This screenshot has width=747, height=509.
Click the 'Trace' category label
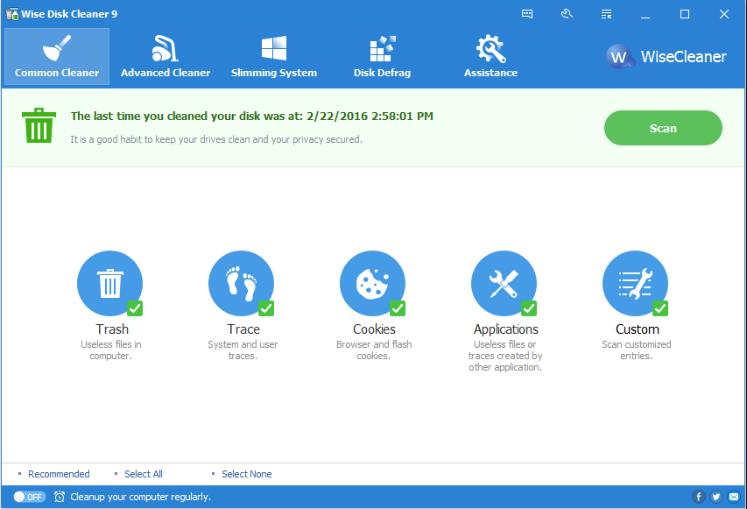(243, 329)
